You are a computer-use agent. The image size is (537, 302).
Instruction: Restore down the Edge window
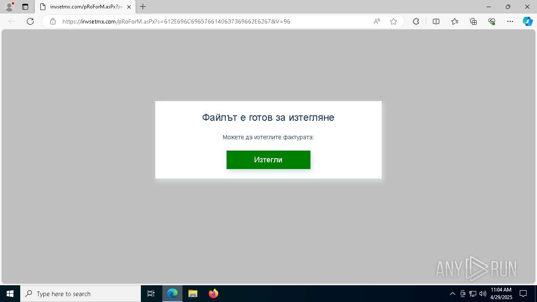(508, 7)
